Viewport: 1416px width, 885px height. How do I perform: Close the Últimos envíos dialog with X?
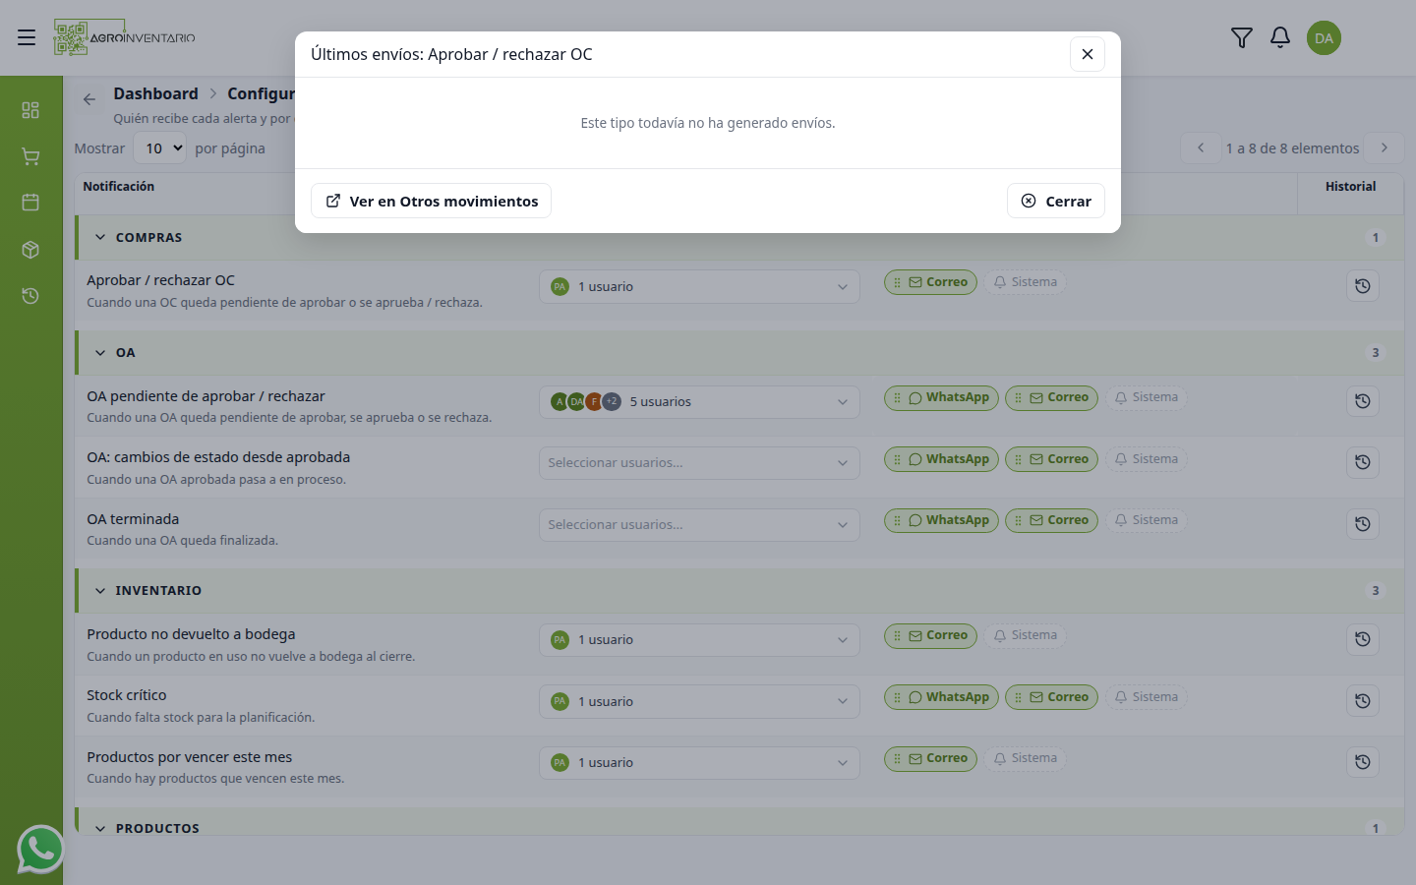click(x=1088, y=54)
